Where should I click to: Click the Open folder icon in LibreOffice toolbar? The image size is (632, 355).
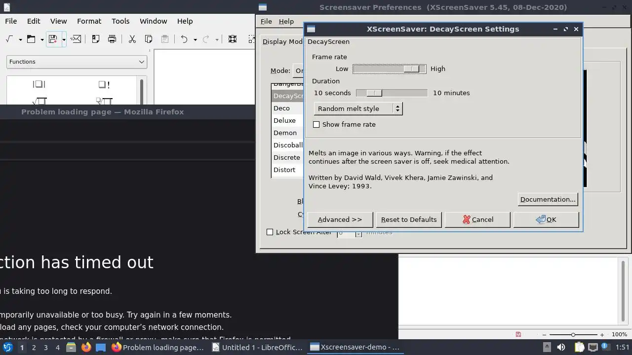[x=31, y=39]
